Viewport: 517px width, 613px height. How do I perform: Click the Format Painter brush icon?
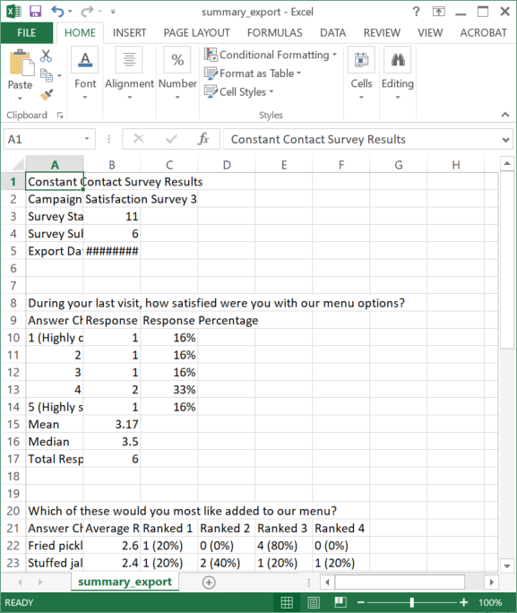click(47, 95)
